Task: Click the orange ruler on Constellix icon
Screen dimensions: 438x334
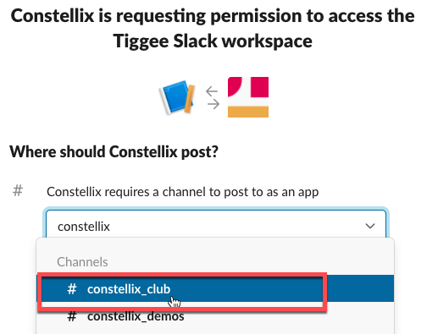Action: (190, 99)
